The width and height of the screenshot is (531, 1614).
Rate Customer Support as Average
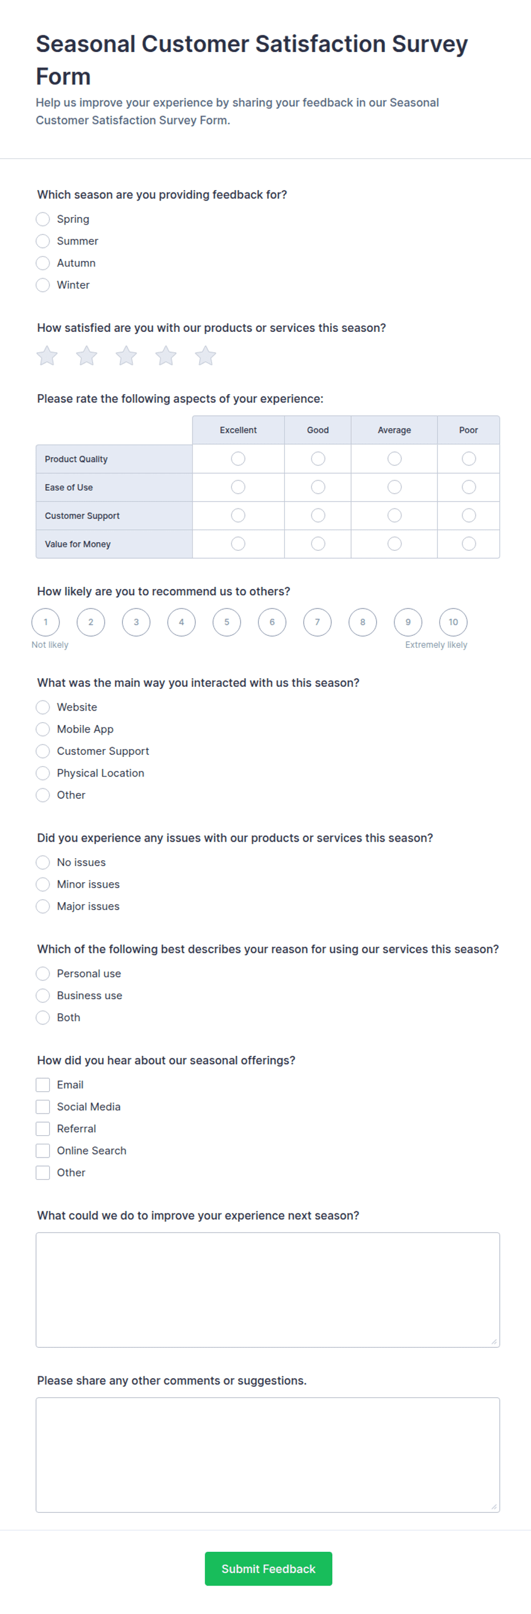(x=395, y=515)
